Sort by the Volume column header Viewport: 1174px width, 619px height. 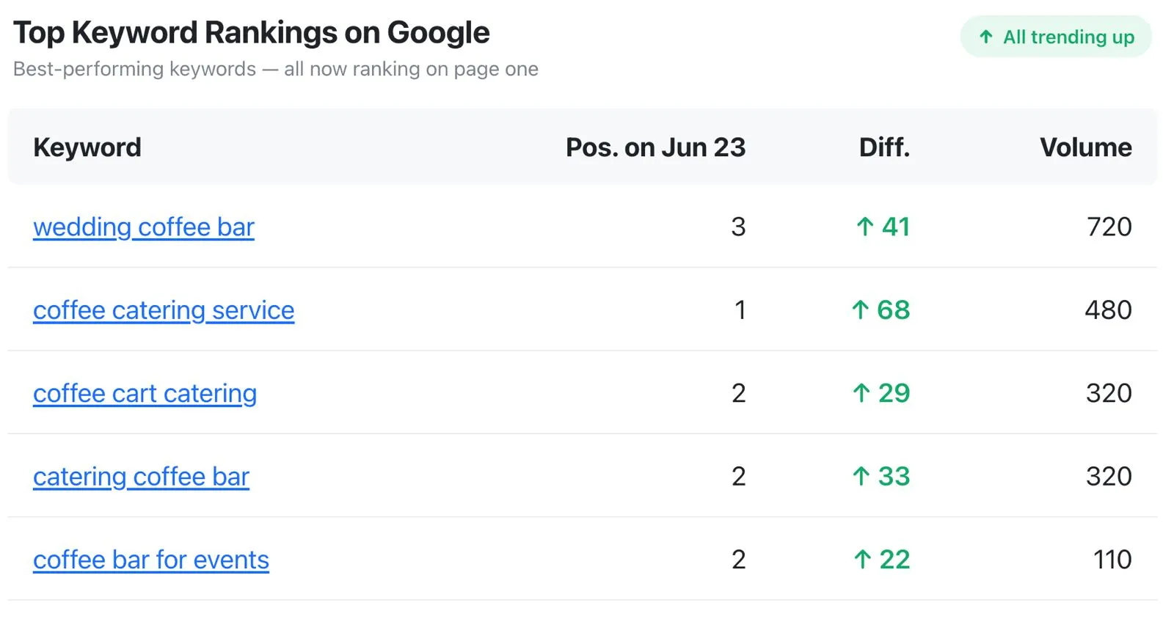[x=1086, y=147]
